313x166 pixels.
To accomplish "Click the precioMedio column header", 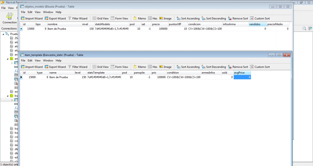I will pos(278,24).
